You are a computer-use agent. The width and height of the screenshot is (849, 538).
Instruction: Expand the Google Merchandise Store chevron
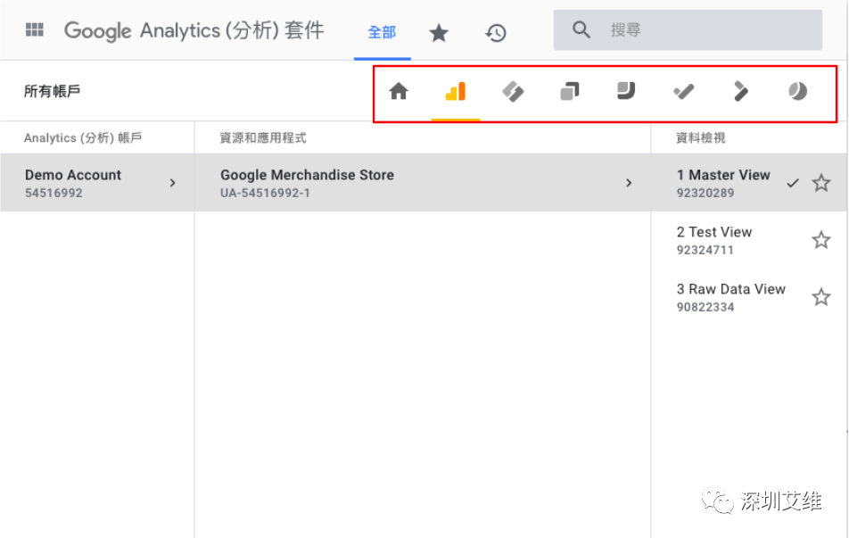coord(629,183)
